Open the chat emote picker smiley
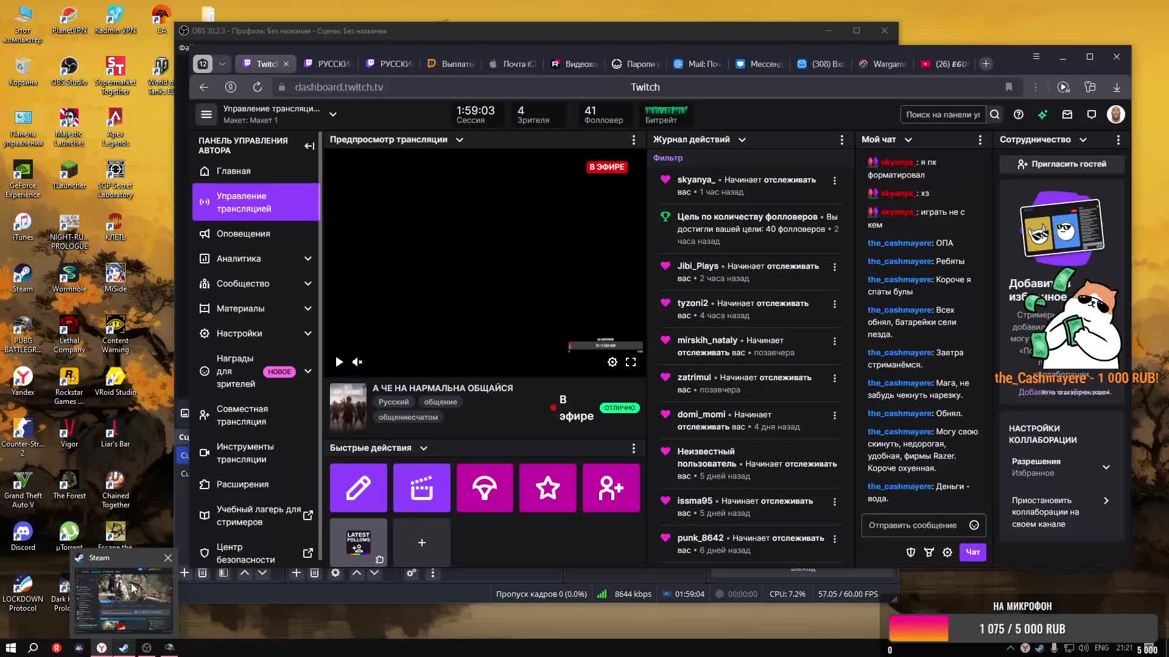Viewport: 1169px width, 657px height. point(974,525)
